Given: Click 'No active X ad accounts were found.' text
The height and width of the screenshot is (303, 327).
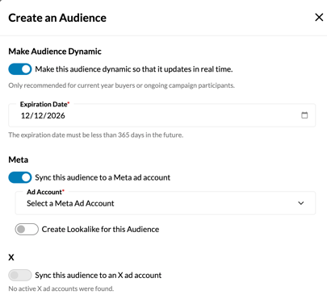Looking at the screenshot, I should (x=61, y=288).
